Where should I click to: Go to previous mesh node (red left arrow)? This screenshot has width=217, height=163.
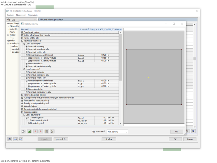[35, 131]
